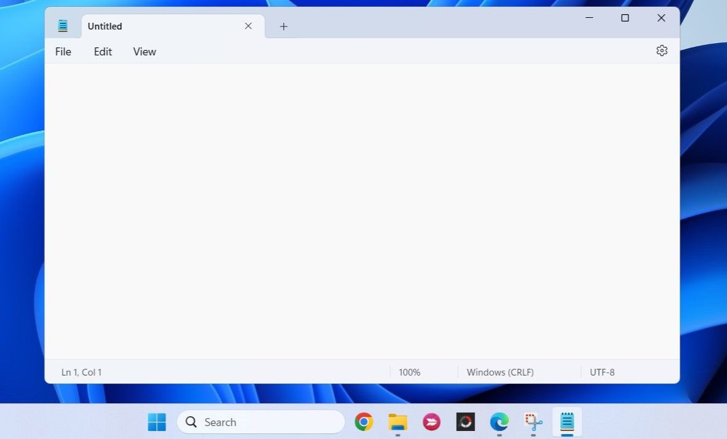Click the Notepad document icon beside the tab

pos(62,26)
